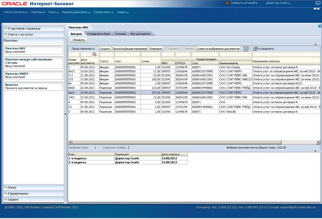
Task: Switch to the Введен tab
Action: click(76, 34)
